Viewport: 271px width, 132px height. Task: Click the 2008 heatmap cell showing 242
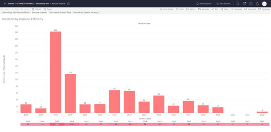click(x=57, y=124)
